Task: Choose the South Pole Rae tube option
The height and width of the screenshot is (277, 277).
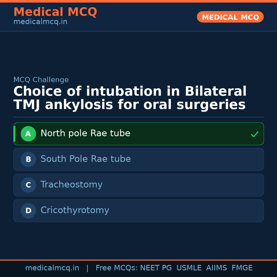Action: (x=86, y=159)
